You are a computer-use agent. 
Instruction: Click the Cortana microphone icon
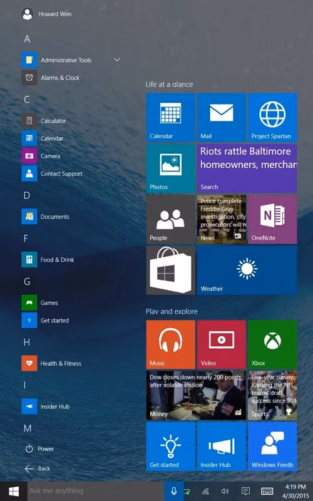pyautogui.click(x=174, y=491)
